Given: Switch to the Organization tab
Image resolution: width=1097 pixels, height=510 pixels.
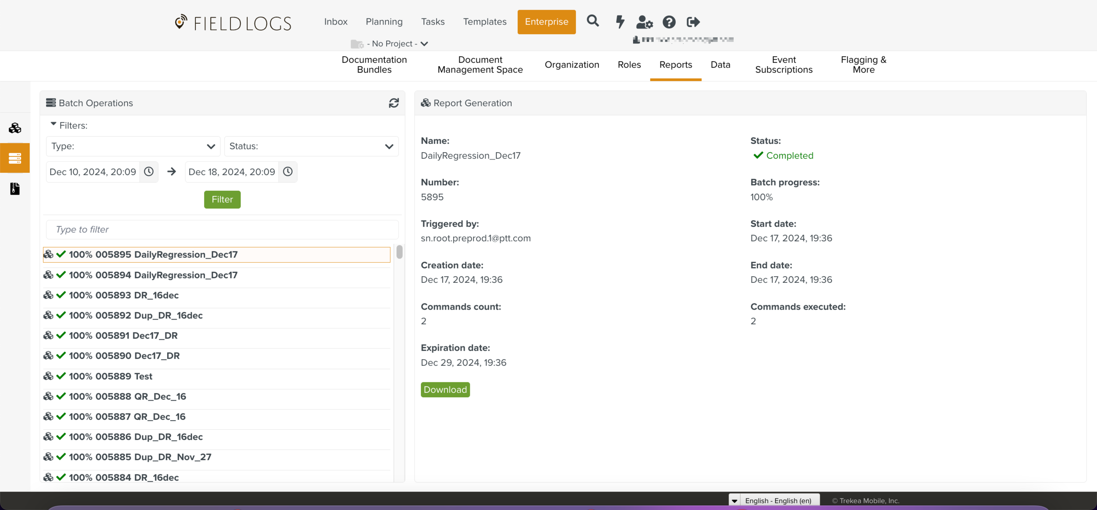Looking at the screenshot, I should [x=572, y=65].
